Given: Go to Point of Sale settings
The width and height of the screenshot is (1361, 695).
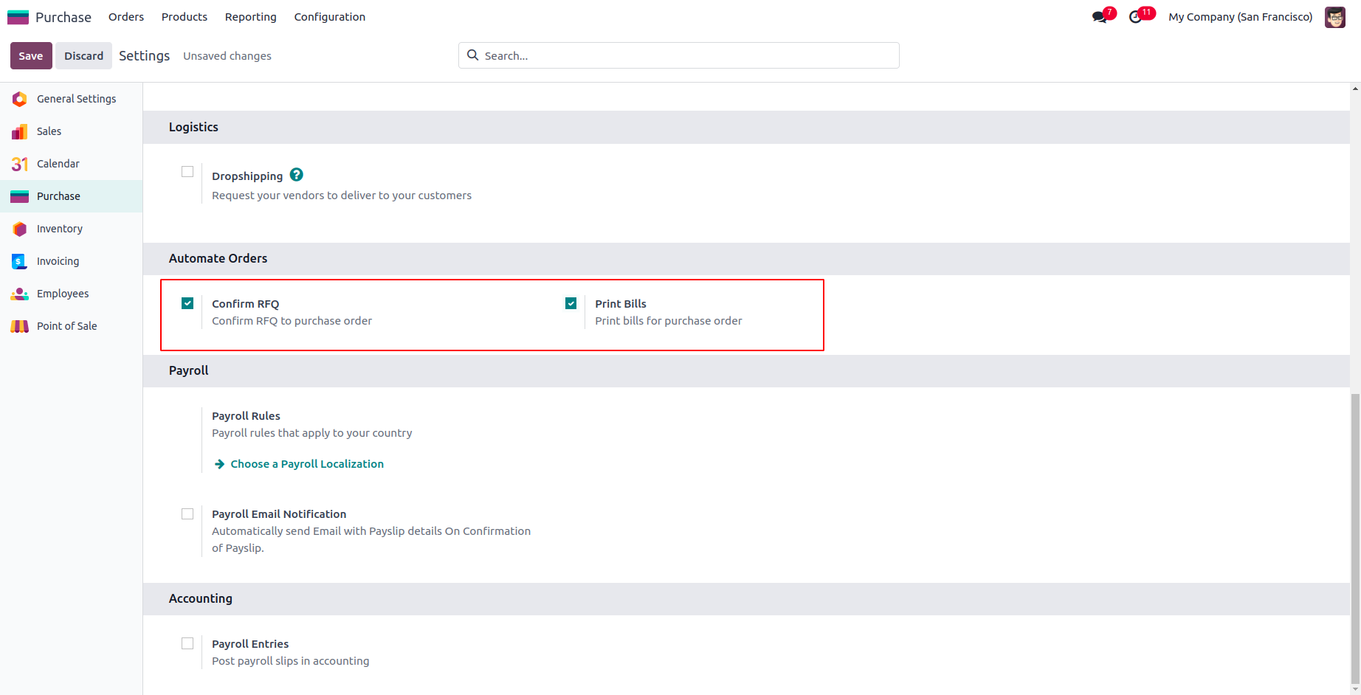Looking at the screenshot, I should [x=66, y=326].
